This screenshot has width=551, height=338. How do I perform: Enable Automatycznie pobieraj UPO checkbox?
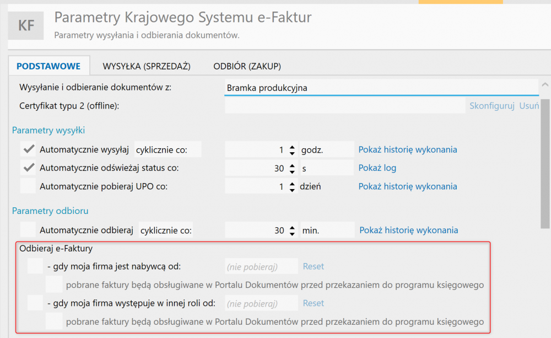pos(28,186)
